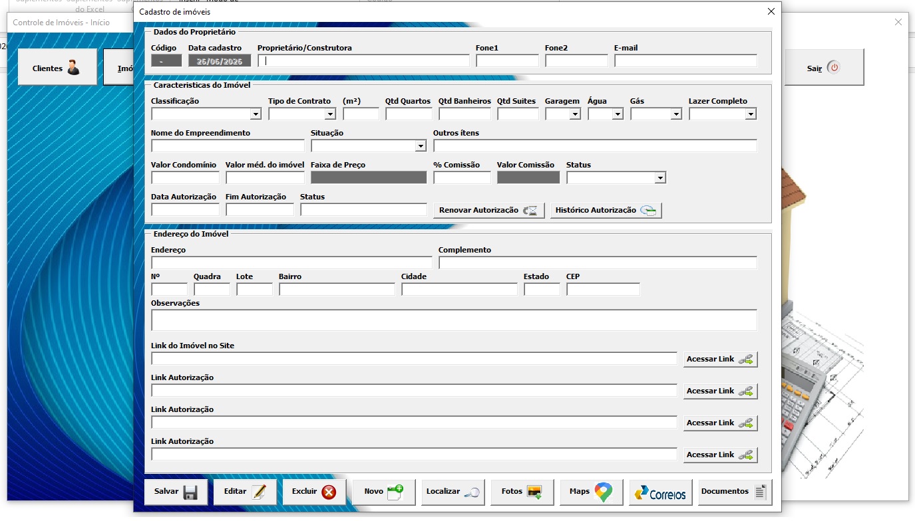
Task: Click the % Comissão field
Action: (x=462, y=178)
